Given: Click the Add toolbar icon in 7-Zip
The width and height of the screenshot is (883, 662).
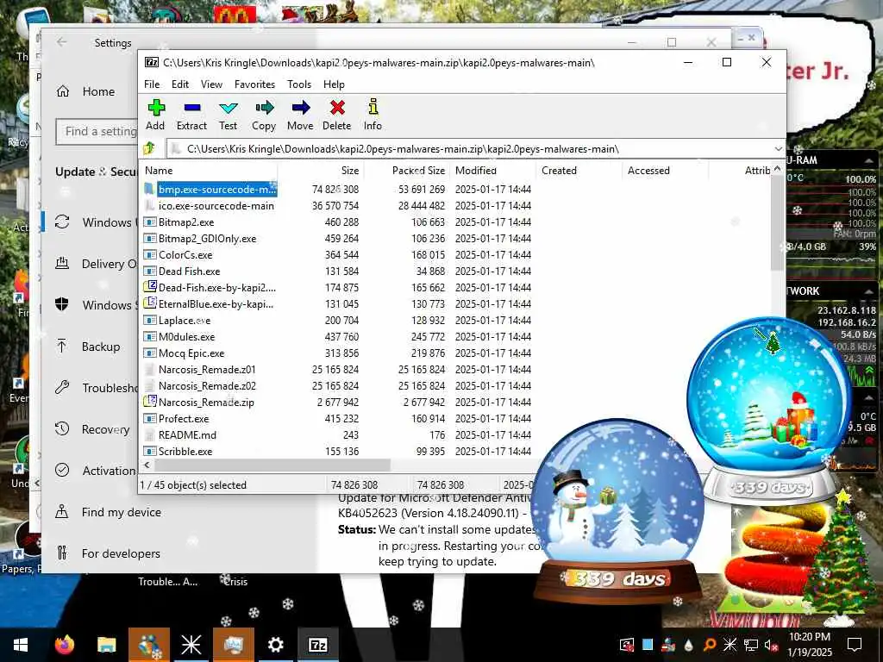Looking at the screenshot, I should tap(155, 115).
